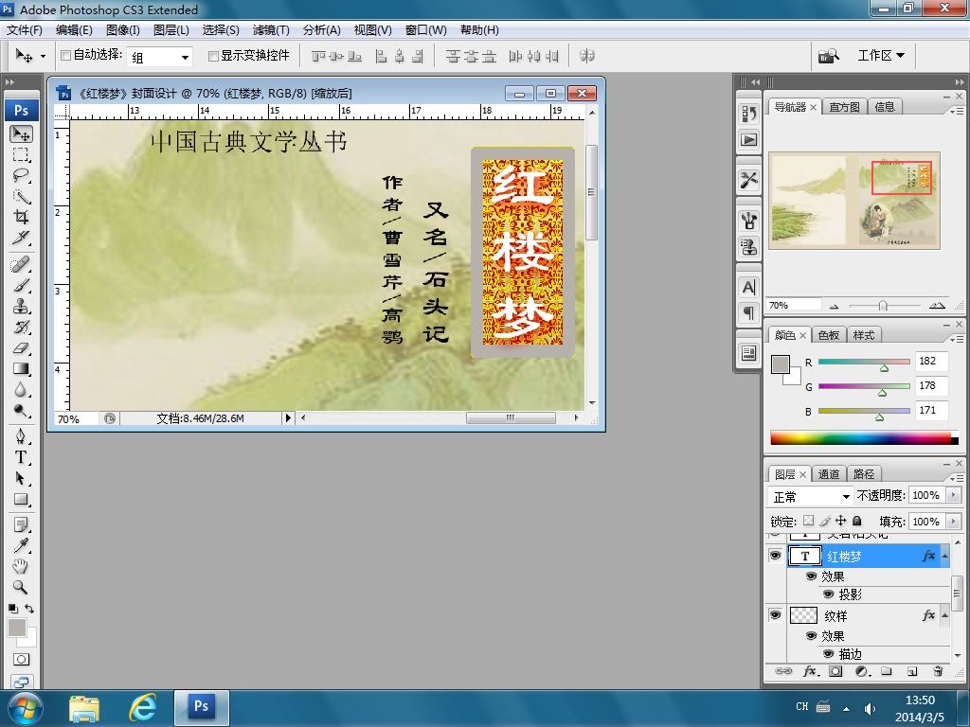Select the Hand tool

click(x=21, y=566)
